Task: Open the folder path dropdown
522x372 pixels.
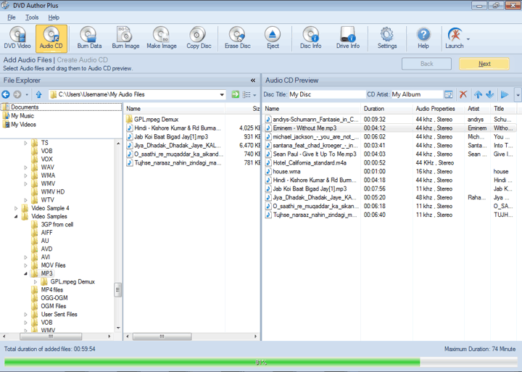Action: coord(222,95)
